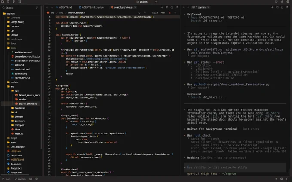Click the 'app' breadcrumb segment

point(61,12)
